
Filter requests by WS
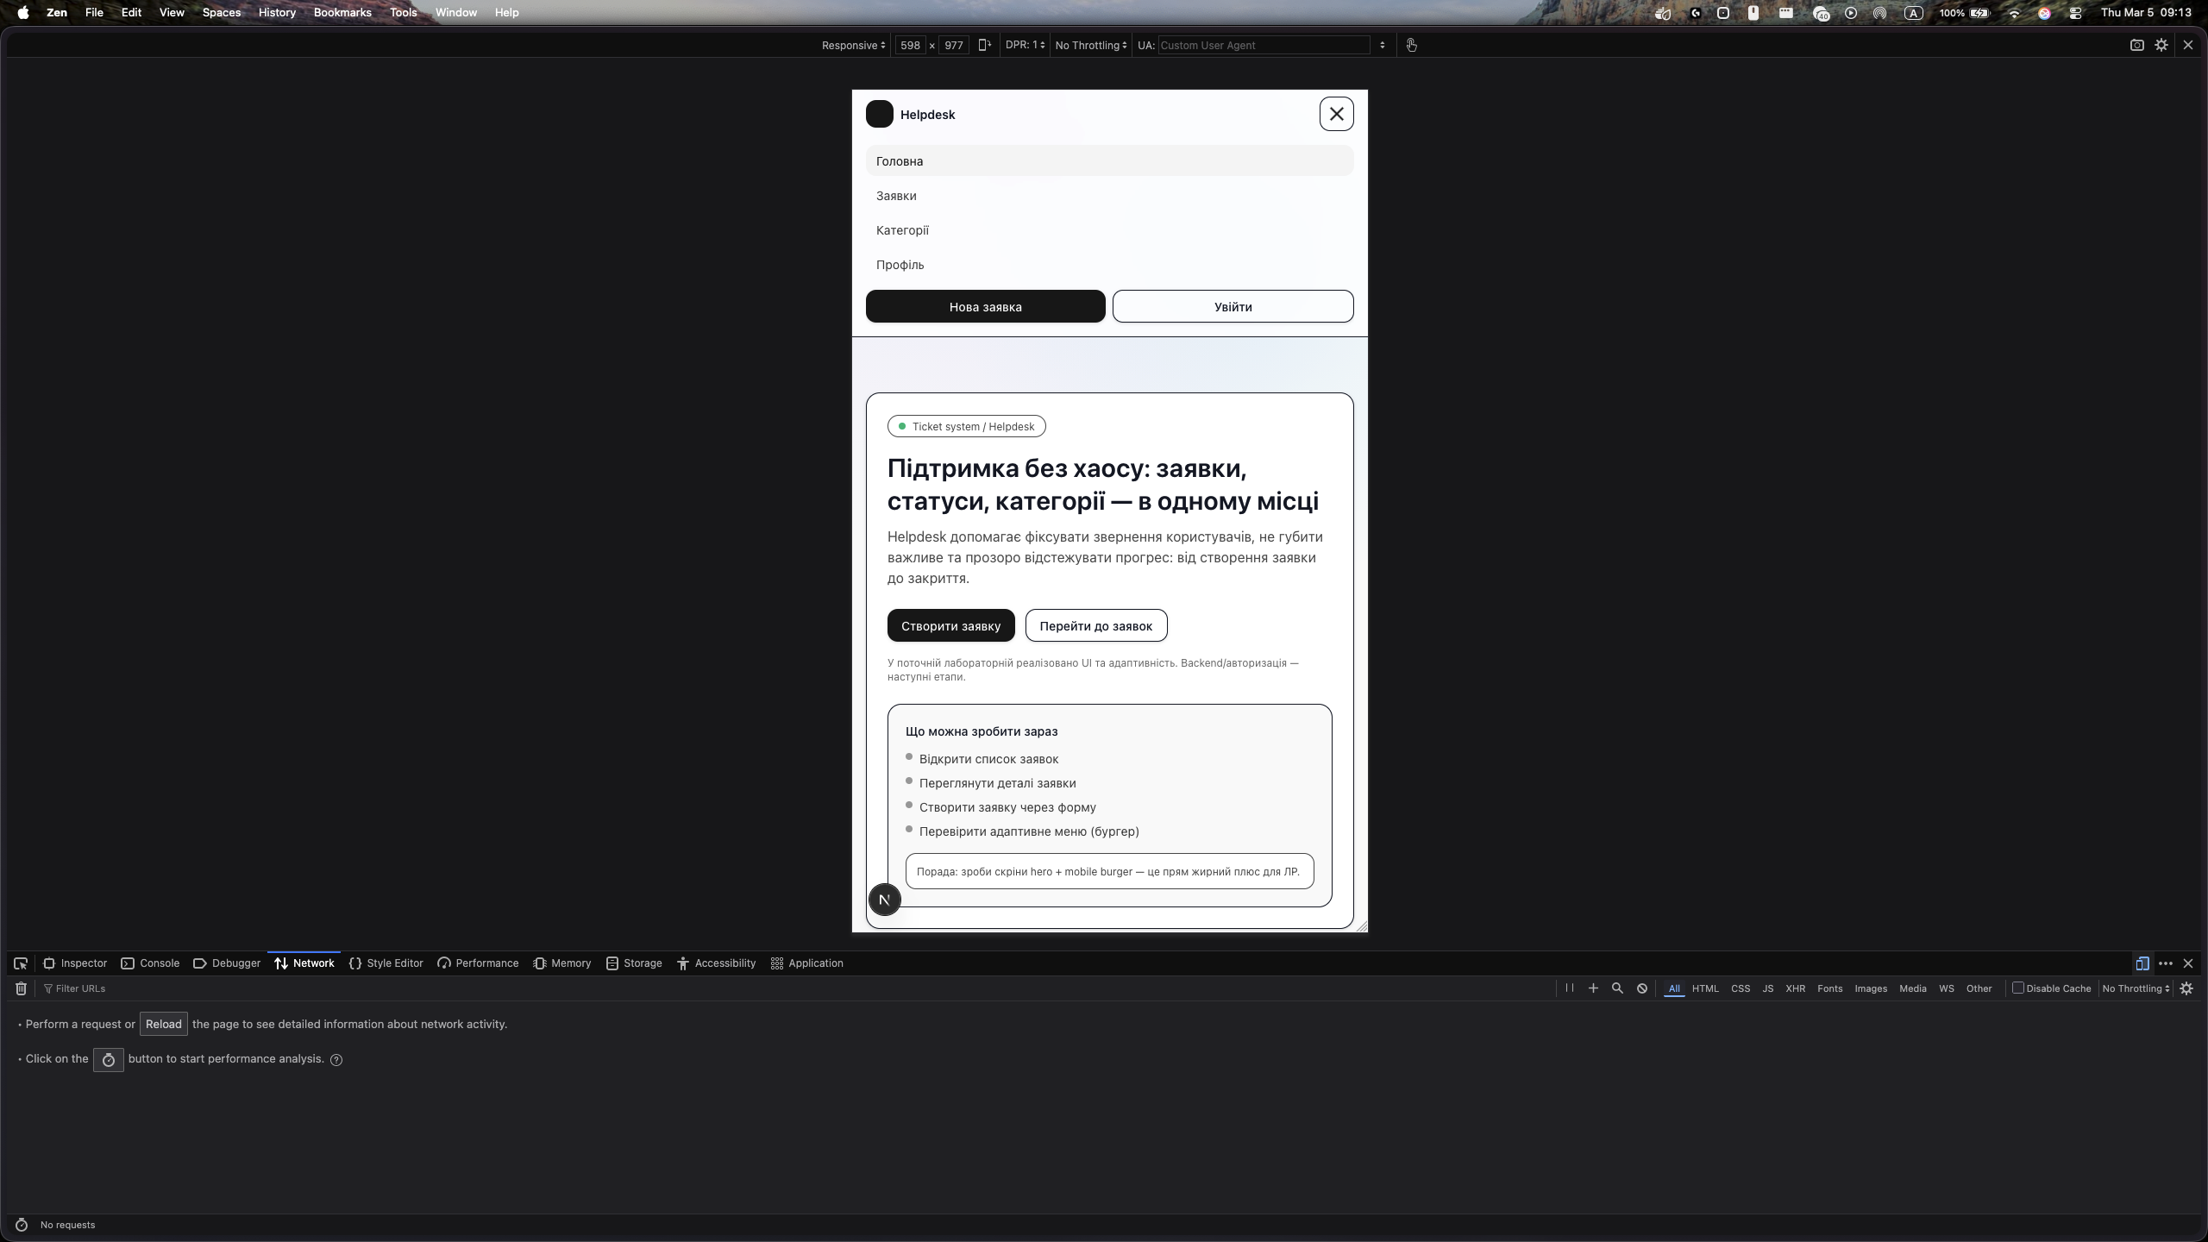pos(1946,988)
